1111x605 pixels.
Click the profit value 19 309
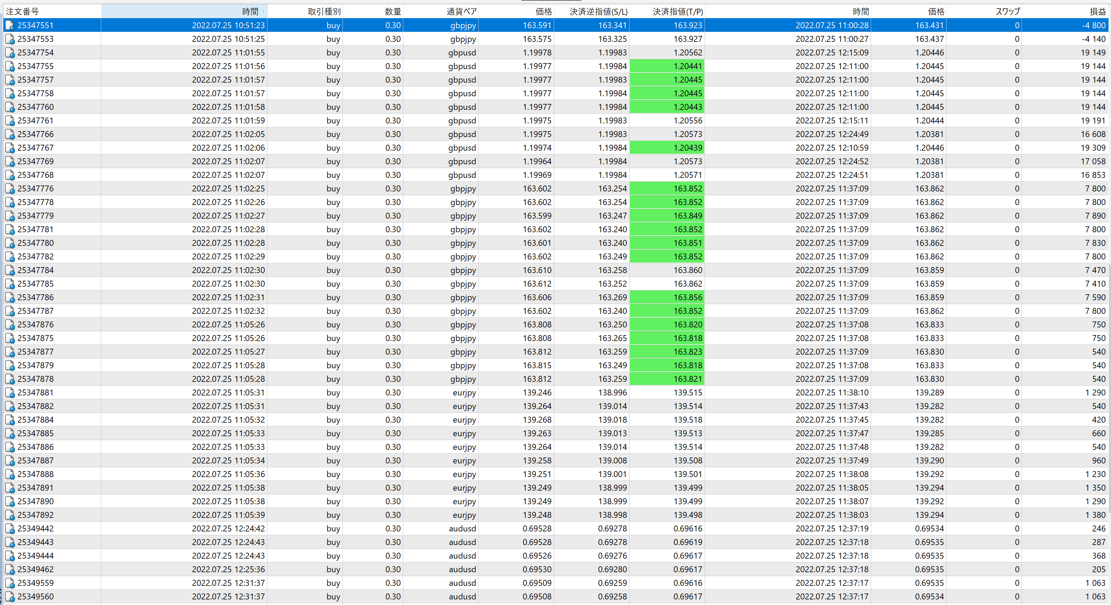point(1093,148)
